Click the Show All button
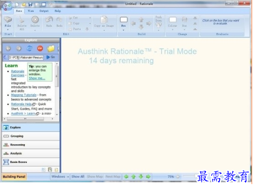The width and height of the screenshot is (253, 191). (x=78, y=177)
